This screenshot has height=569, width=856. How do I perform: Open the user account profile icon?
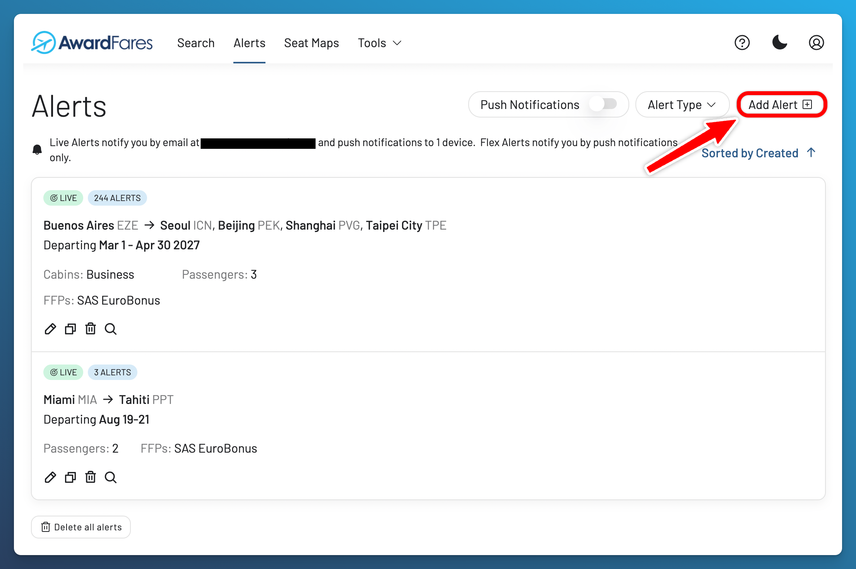(x=816, y=43)
